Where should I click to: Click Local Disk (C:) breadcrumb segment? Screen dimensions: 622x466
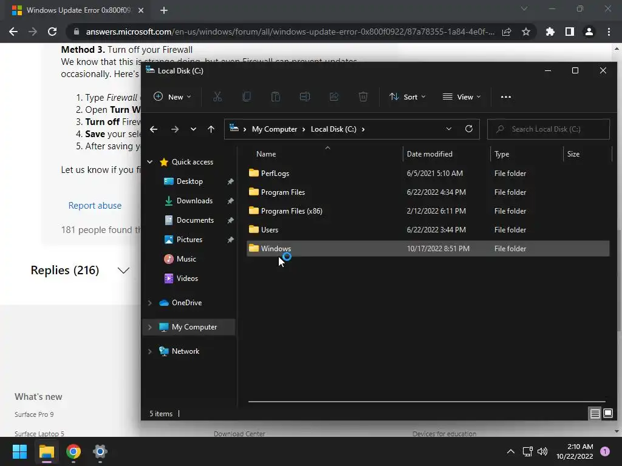(x=333, y=129)
